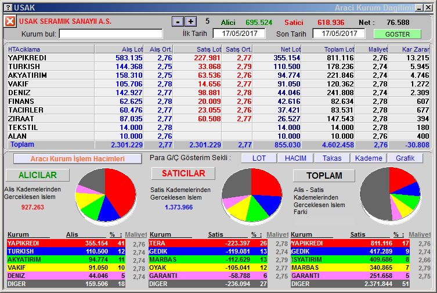Decrease count with the minus button
The height and width of the screenshot is (293, 437).
pyautogui.click(x=178, y=21)
